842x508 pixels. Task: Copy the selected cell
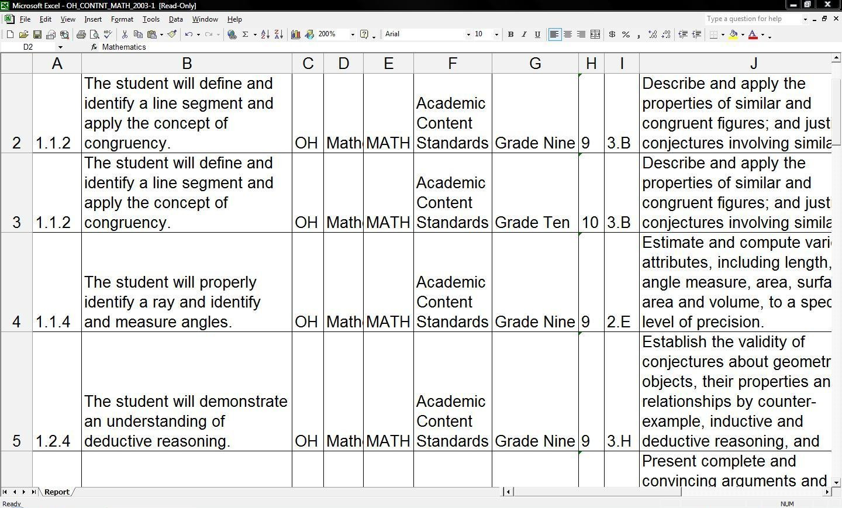tap(138, 34)
